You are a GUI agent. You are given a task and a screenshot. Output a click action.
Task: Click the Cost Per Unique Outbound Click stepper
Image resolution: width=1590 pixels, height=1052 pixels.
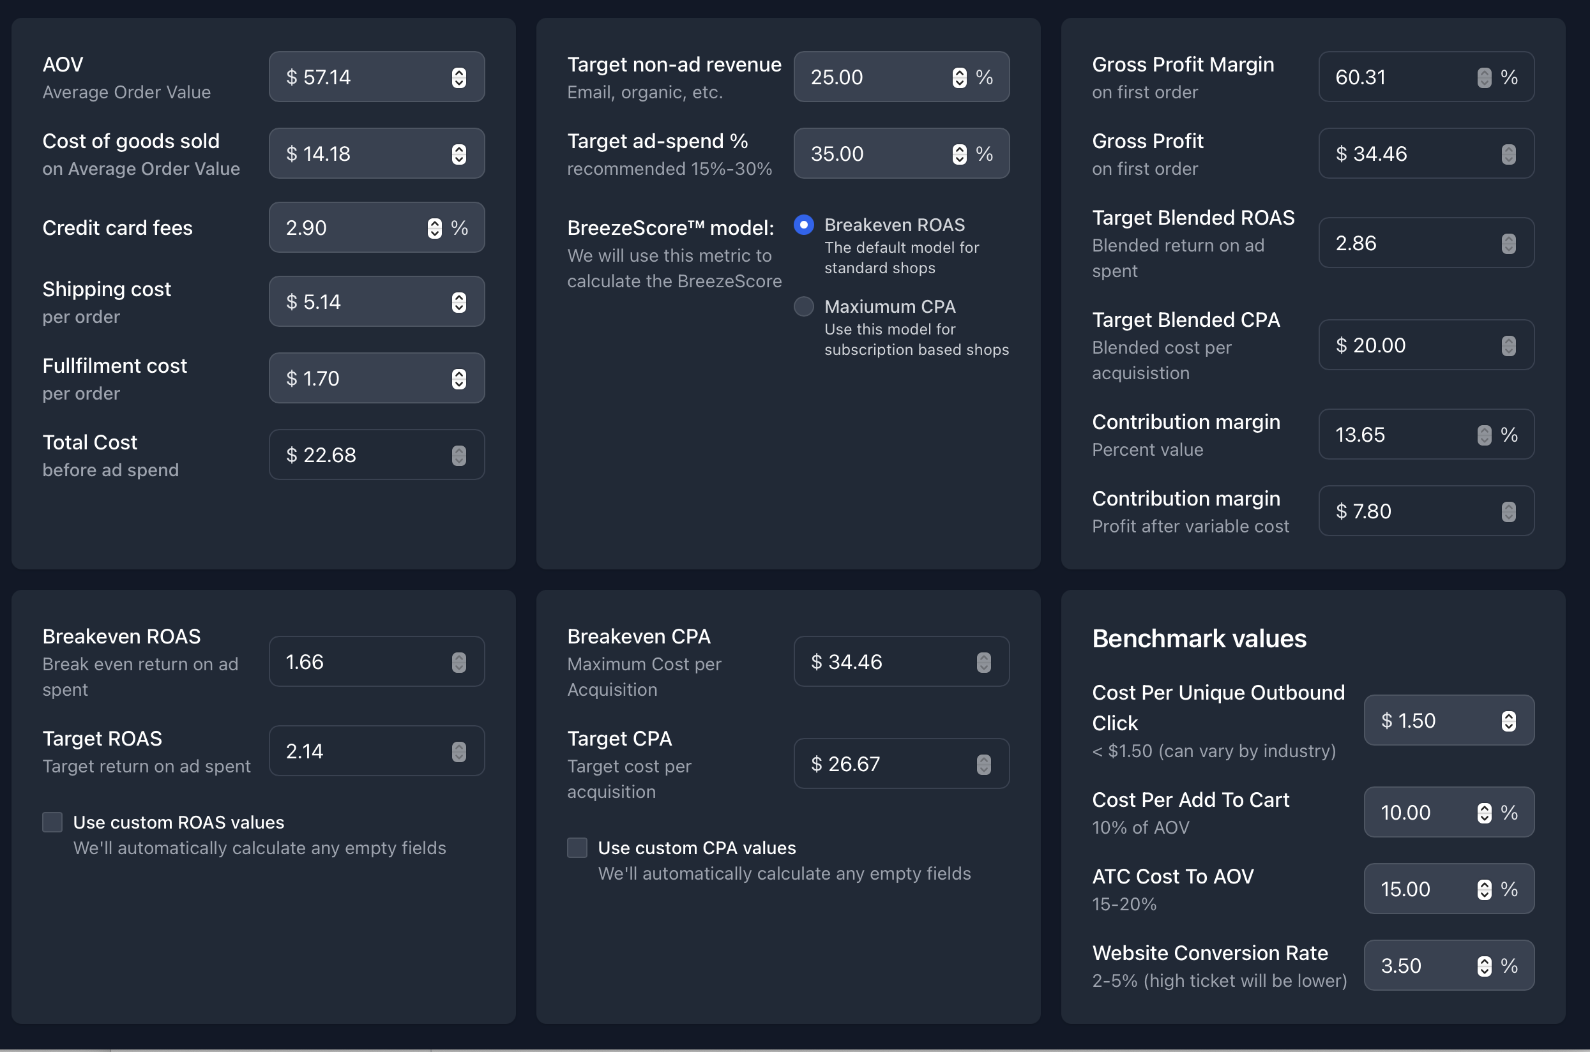(1508, 721)
